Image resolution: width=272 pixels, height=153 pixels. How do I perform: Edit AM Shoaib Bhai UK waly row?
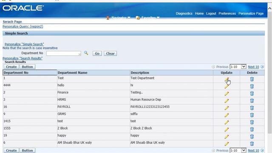click(x=227, y=144)
